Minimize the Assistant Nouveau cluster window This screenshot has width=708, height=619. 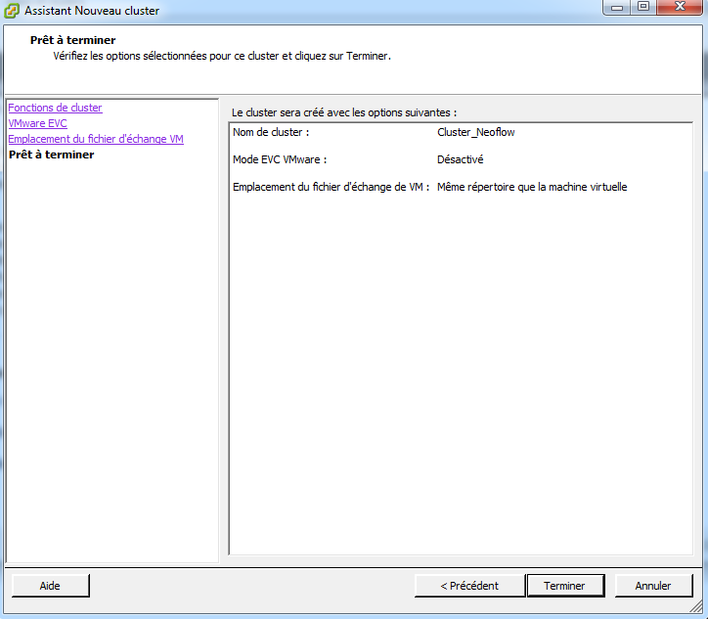617,7
